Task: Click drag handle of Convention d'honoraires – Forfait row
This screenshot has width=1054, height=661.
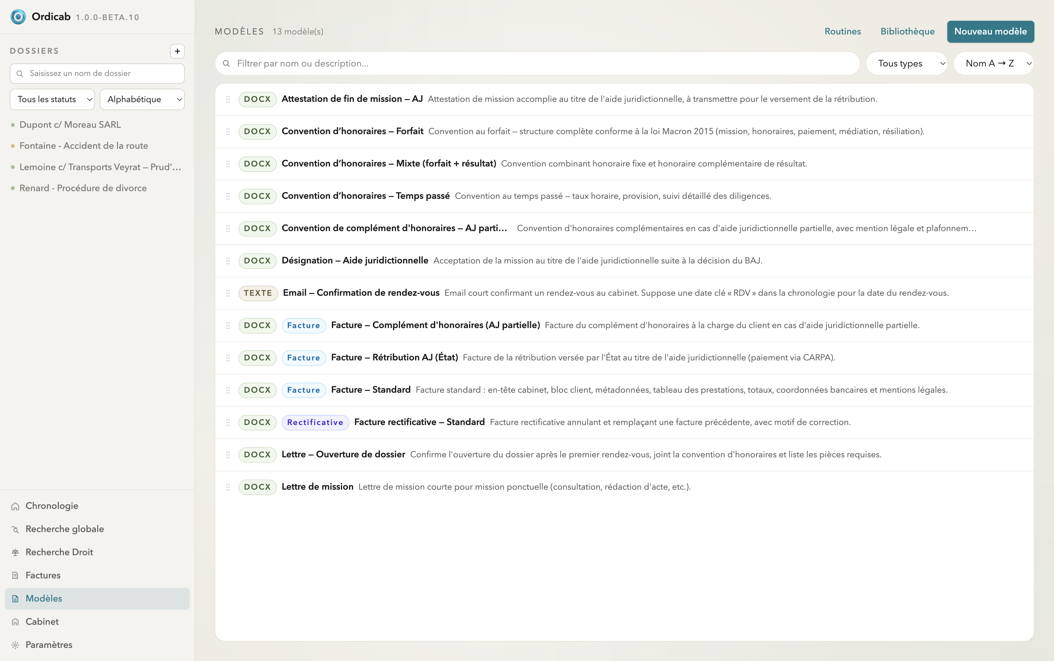Action: point(228,132)
